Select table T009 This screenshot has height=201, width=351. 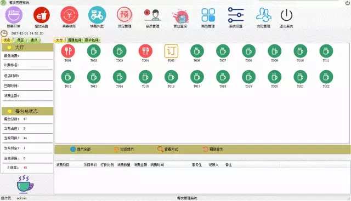[274, 51]
